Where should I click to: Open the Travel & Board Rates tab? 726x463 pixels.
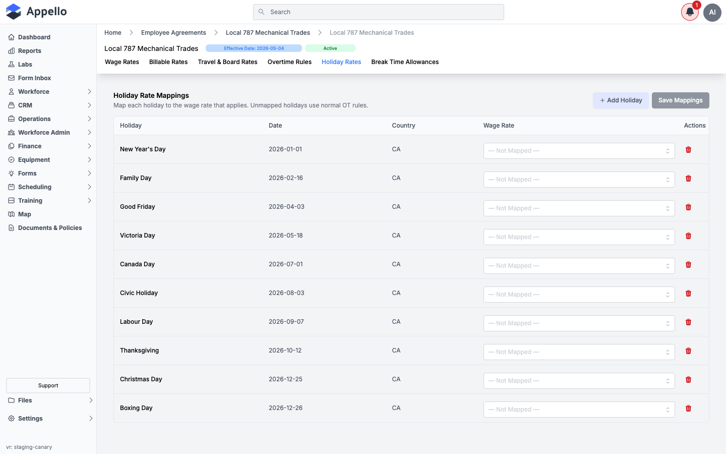click(227, 62)
